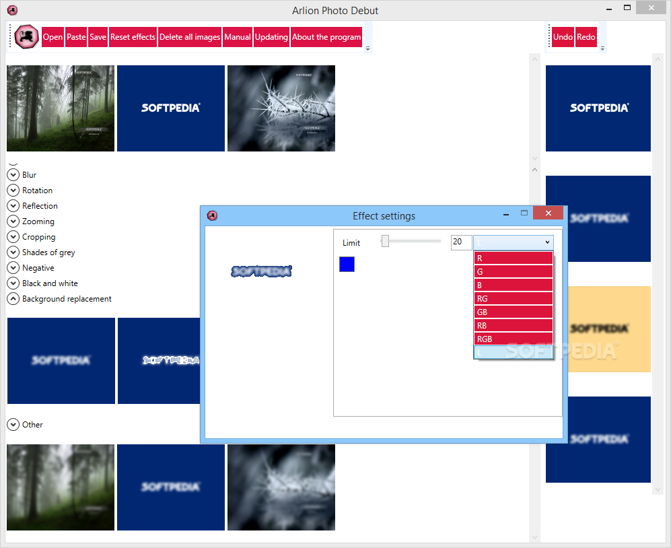Apply the first background replacement preview

click(61, 360)
